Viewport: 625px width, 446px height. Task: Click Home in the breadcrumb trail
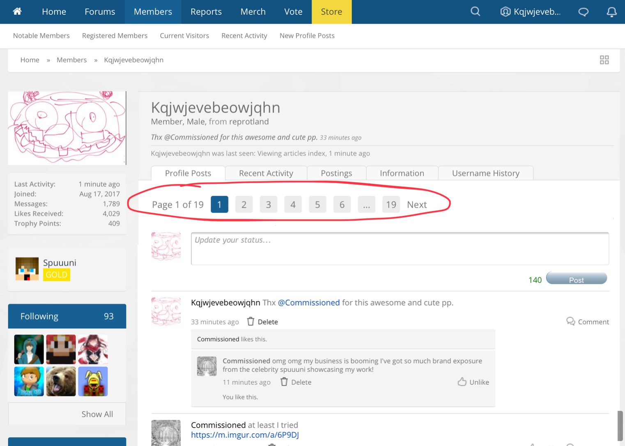click(30, 60)
